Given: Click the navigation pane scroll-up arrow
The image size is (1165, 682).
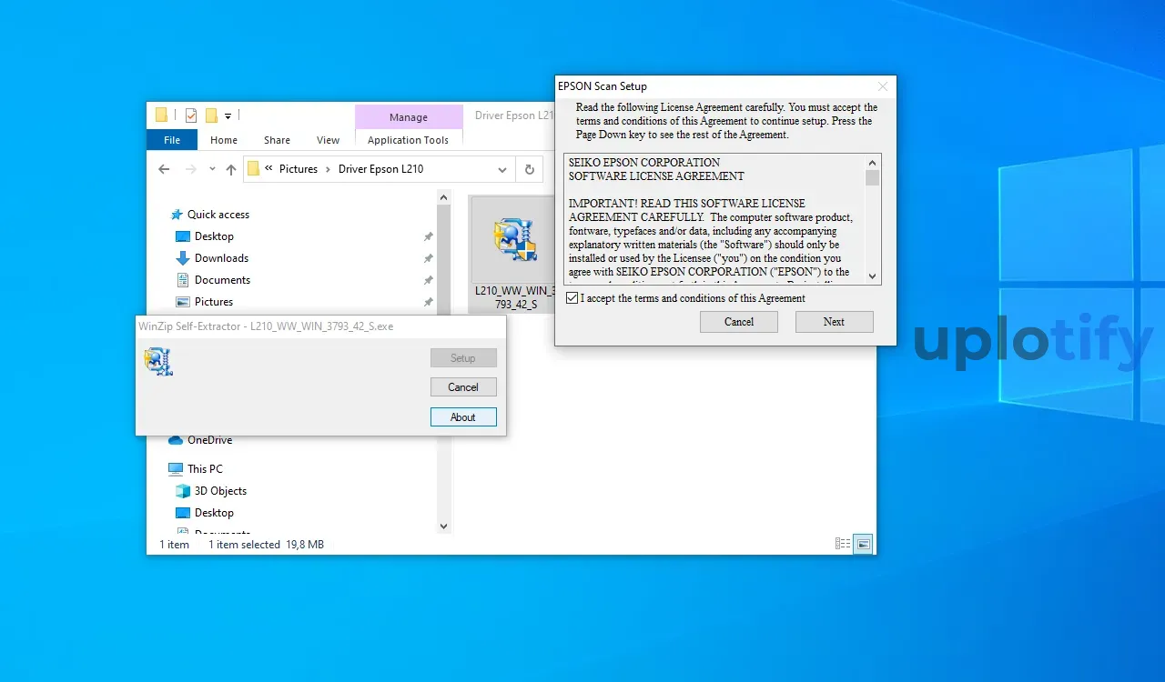Looking at the screenshot, I should point(444,196).
